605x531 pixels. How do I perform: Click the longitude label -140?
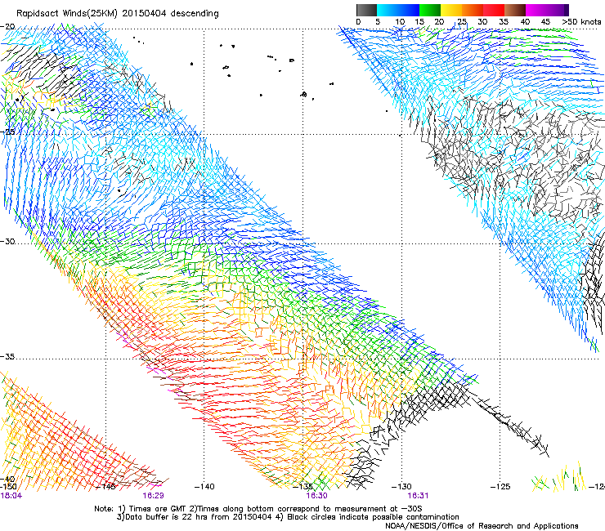[204, 487]
